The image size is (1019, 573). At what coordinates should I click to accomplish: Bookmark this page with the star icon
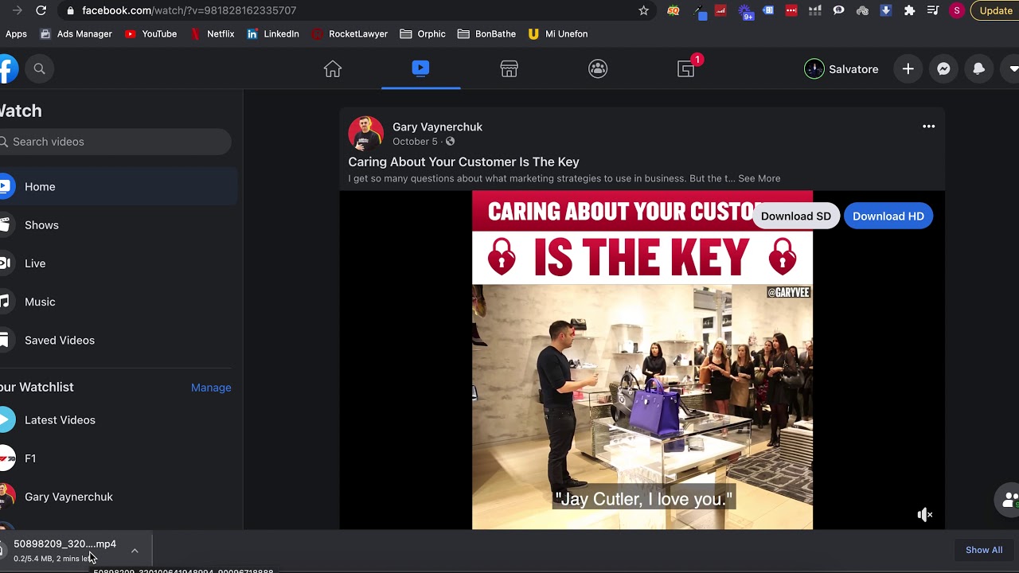pos(643,10)
